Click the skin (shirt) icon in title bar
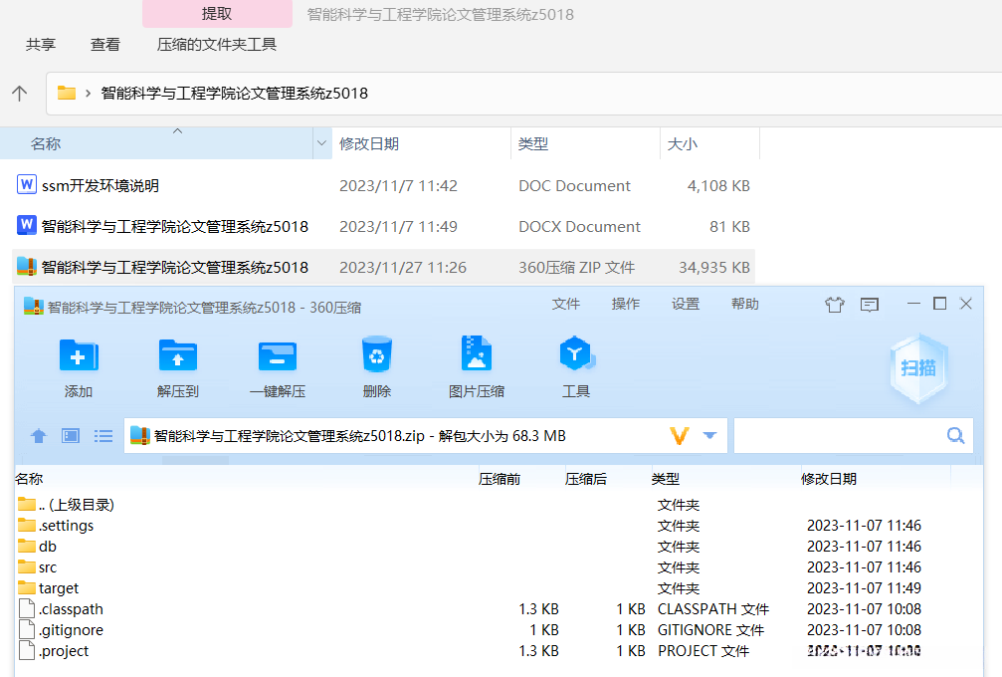 [835, 305]
